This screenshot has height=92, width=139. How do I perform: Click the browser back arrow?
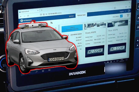pyautogui.click(x=21, y=16)
